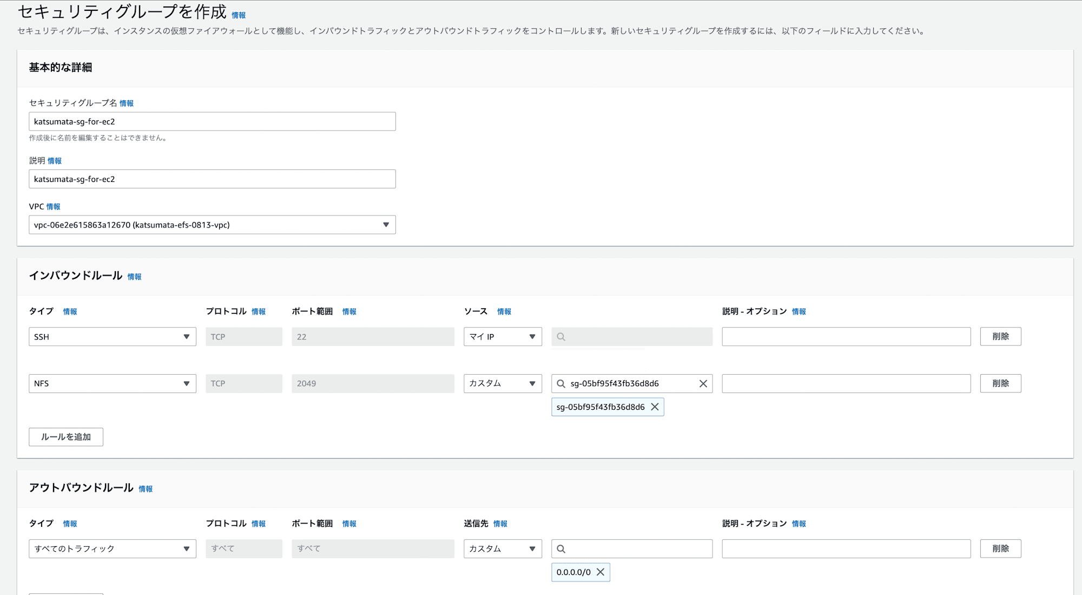Screen dimensions: 1082x595
Task: Open 情報 link beside 送信先 column
Action: [x=500, y=524]
